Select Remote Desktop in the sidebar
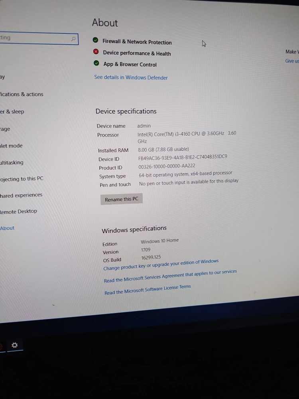The width and height of the screenshot is (299, 399). 18,211
